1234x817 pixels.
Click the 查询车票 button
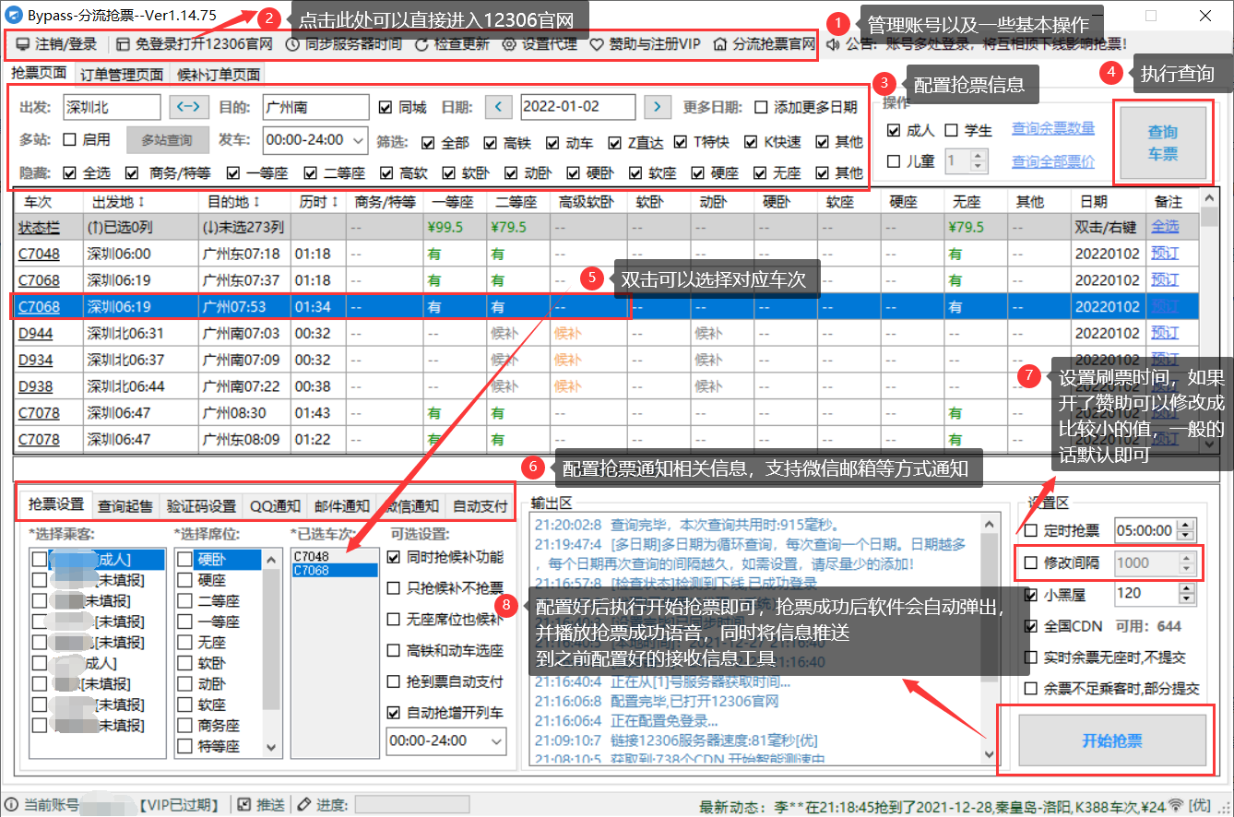(x=1162, y=143)
